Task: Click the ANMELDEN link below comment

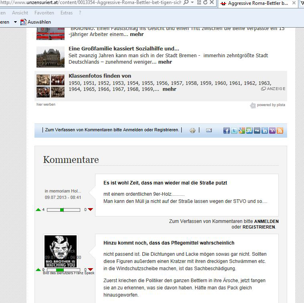Action: coord(266,221)
